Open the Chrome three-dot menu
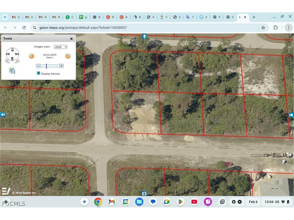 point(289,28)
